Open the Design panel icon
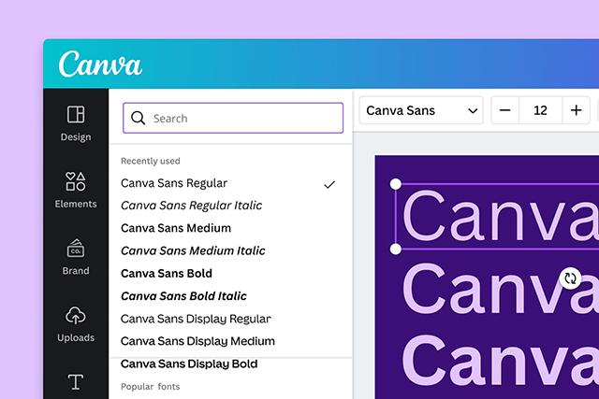The height and width of the screenshot is (399, 599). [76, 114]
